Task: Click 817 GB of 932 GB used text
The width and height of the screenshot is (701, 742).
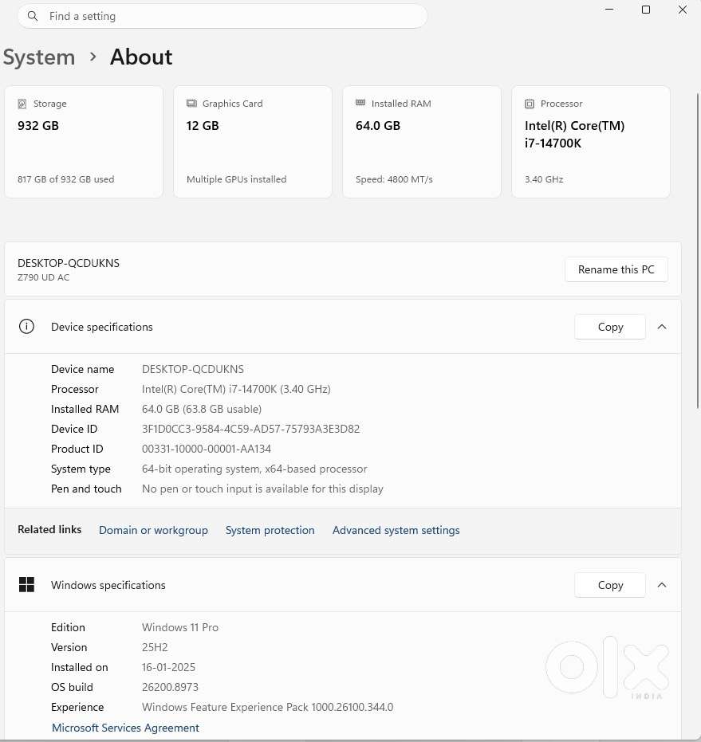Action: click(66, 179)
